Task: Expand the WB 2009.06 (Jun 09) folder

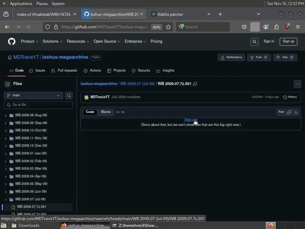Action: [x=6, y=192]
